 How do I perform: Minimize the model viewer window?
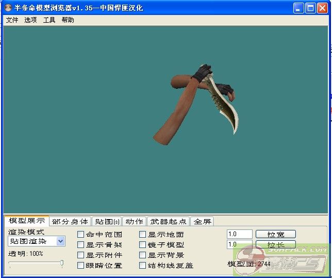click(x=298, y=8)
